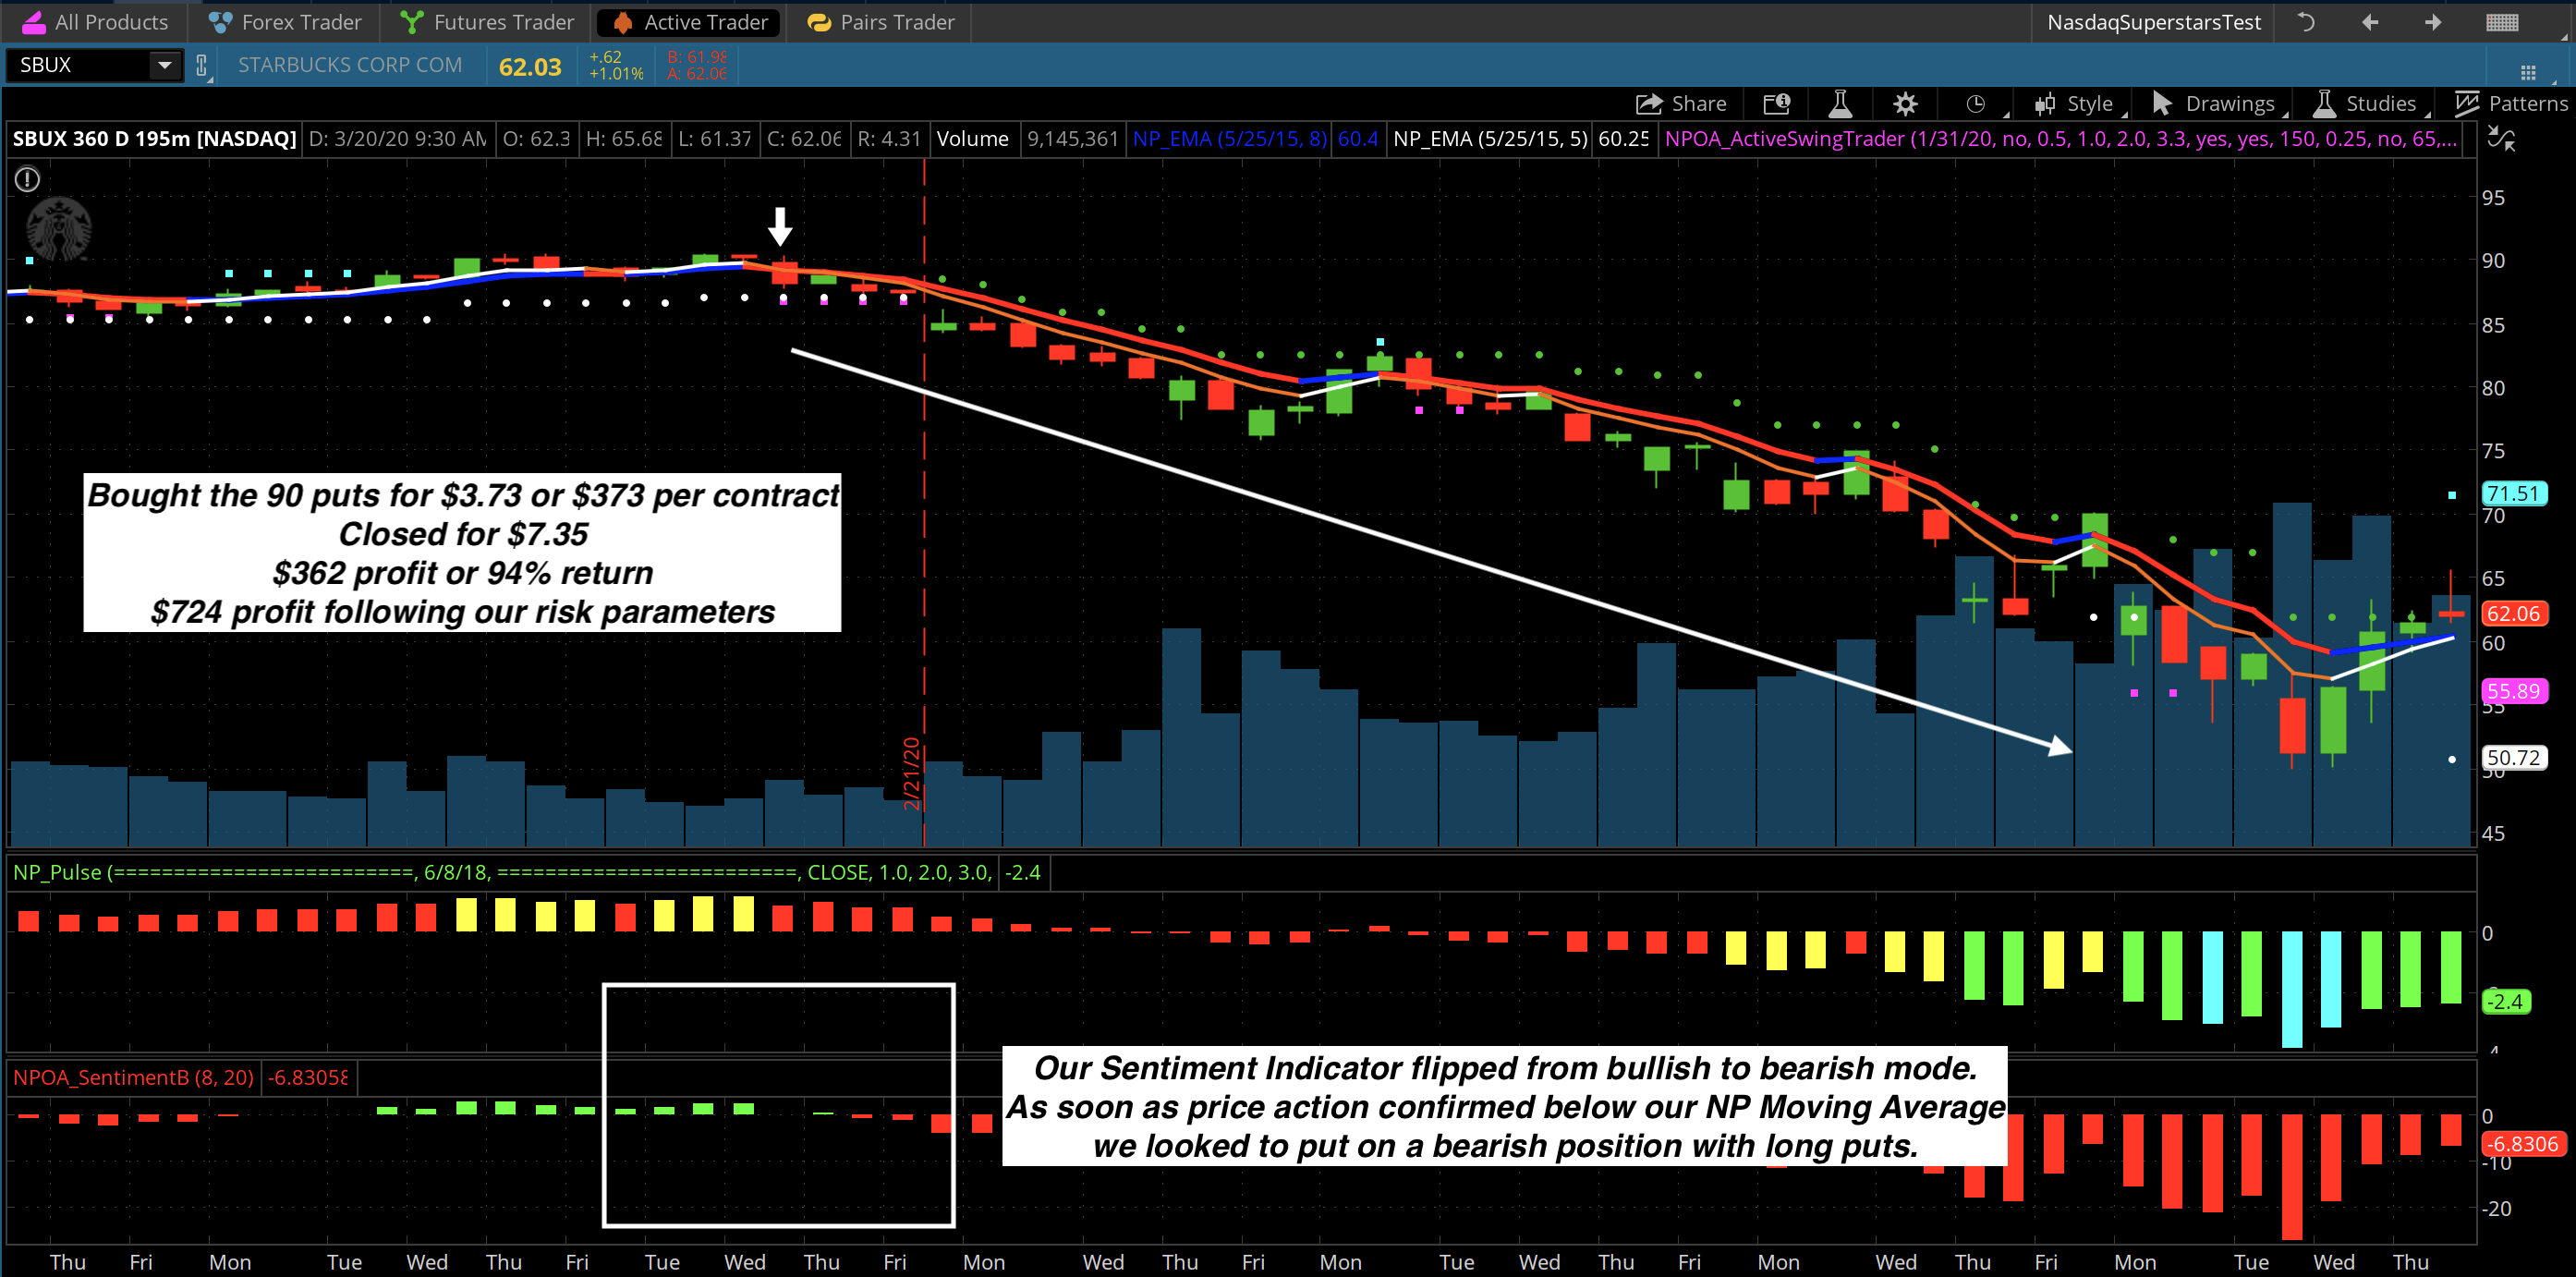
Task: Open the symbol info card icon
Action: tap(1776, 104)
